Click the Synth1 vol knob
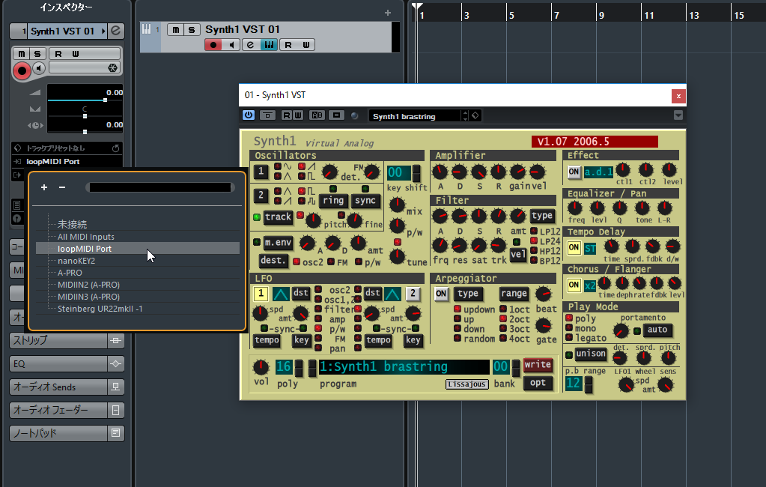 coord(261,366)
